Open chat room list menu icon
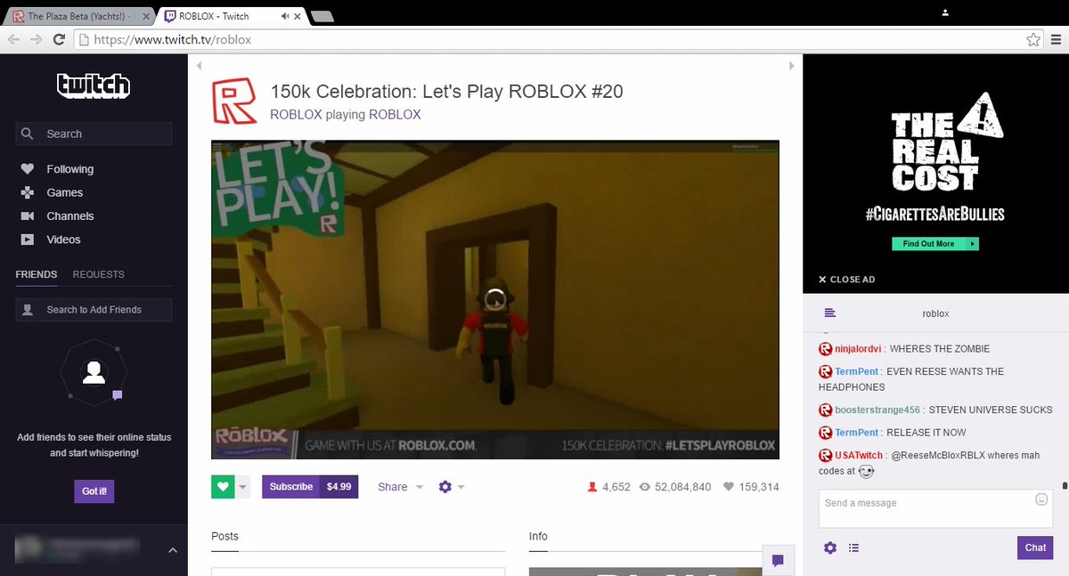The height and width of the screenshot is (576, 1069). (x=829, y=313)
